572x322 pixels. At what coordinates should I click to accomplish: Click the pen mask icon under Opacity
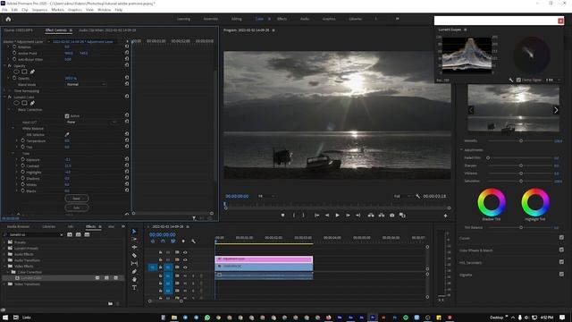tap(32, 72)
